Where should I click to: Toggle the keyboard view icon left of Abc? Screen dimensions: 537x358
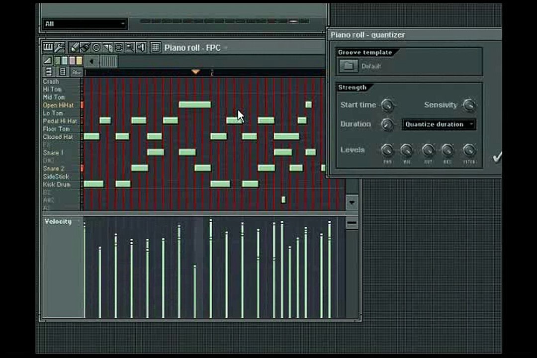coord(49,72)
